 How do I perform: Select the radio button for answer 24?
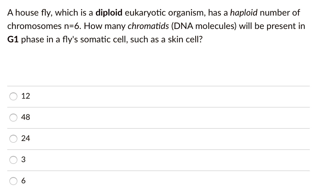[x=13, y=139]
